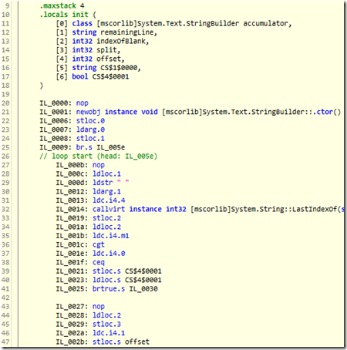Click 'IL_001a: ldloc.2' instruction

click(89, 227)
